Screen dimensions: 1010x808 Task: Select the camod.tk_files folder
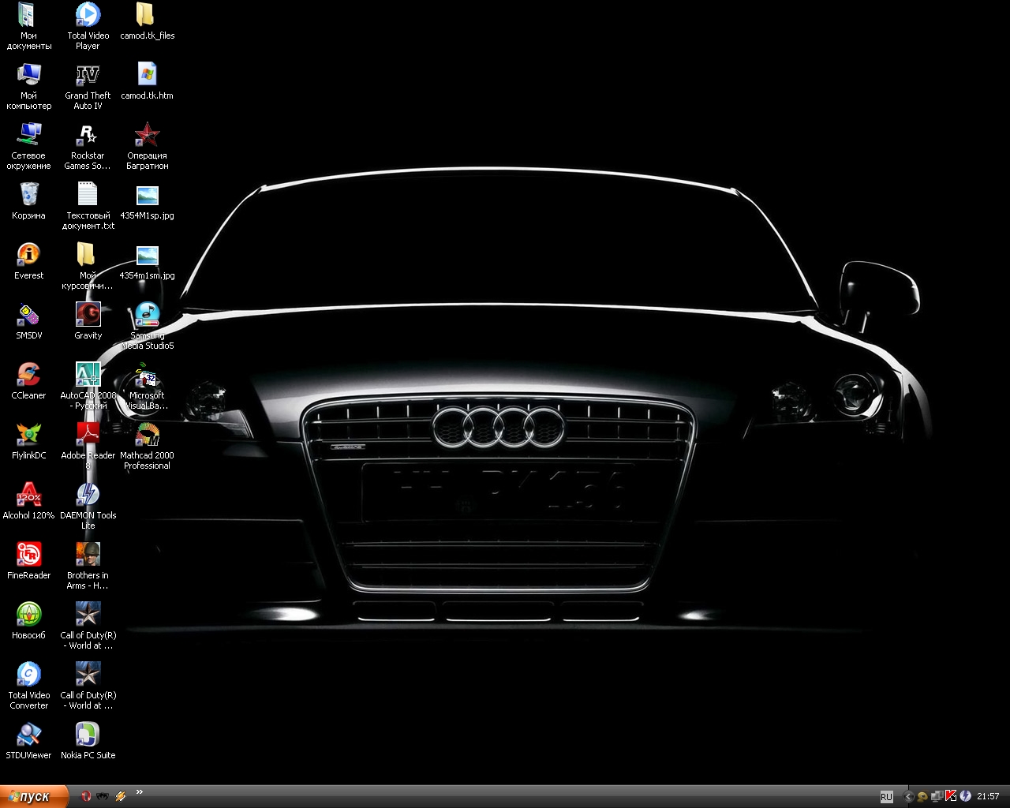pos(145,16)
